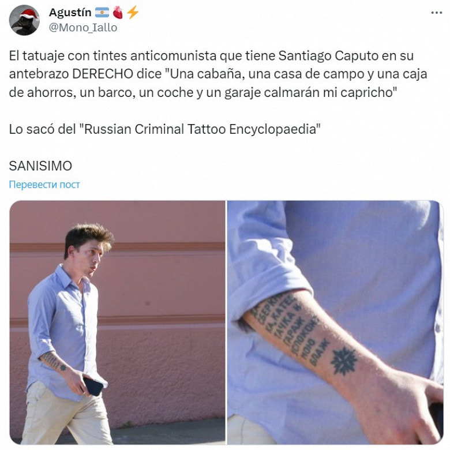This screenshot has height=450, width=450.
Task: Click the Russian Criminal Tattoo Encyclopaedia line
Action: (165, 129)
